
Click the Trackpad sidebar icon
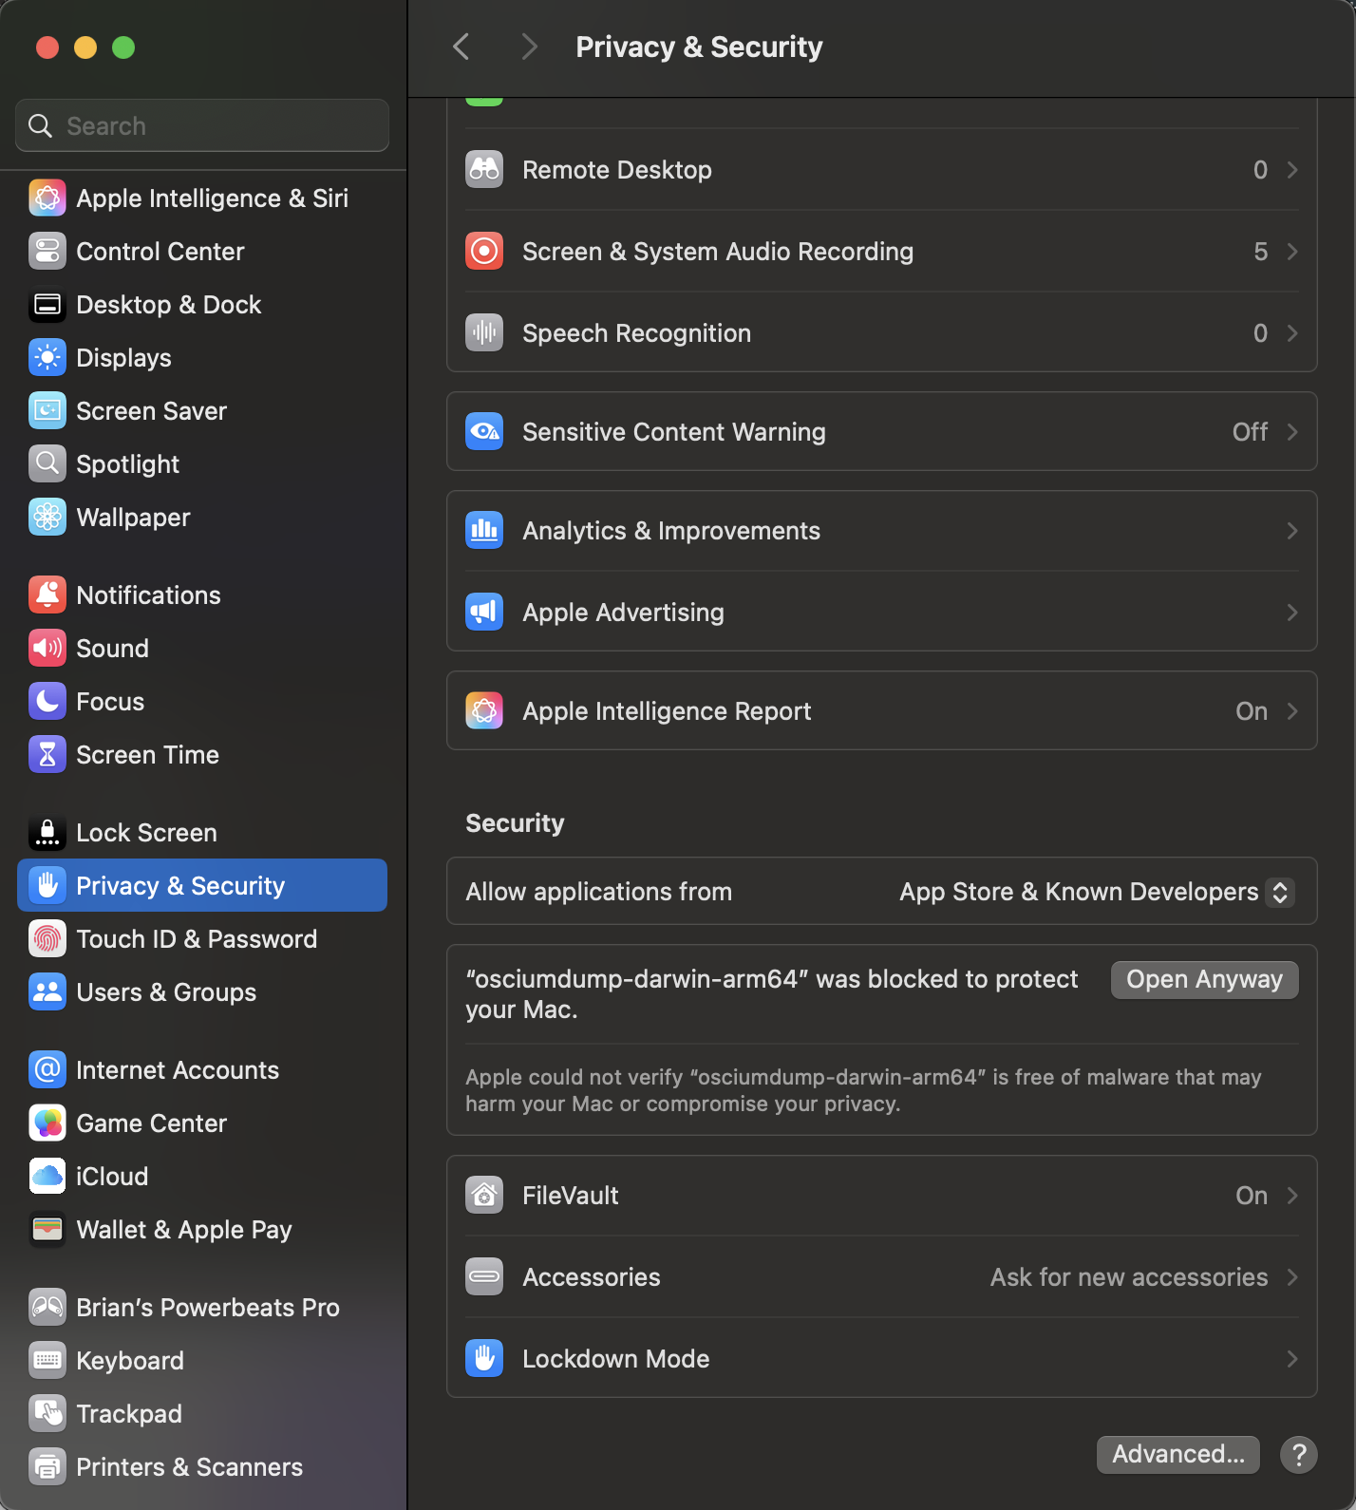(x=47, y=1414)
